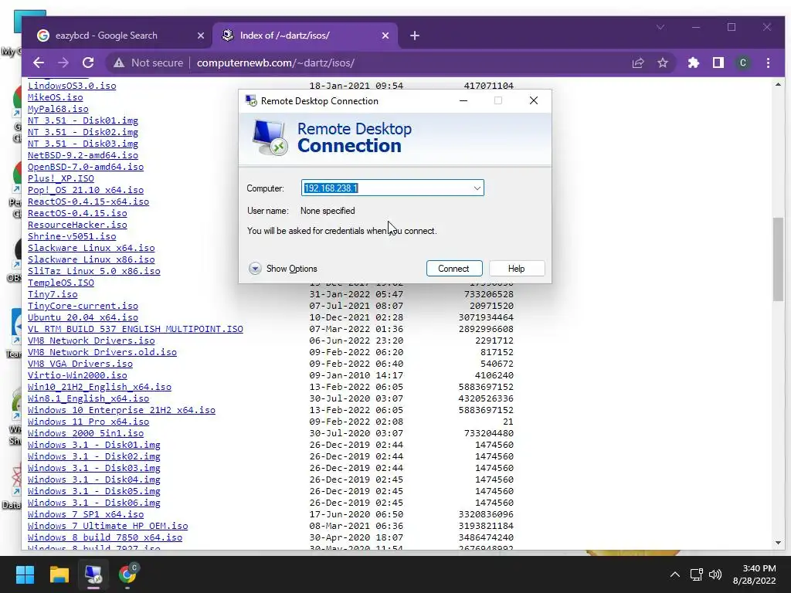This screenshot has height=593, width=791.
Task: Minimize the Remote Desktop Connection dialog
Action: 463,100
